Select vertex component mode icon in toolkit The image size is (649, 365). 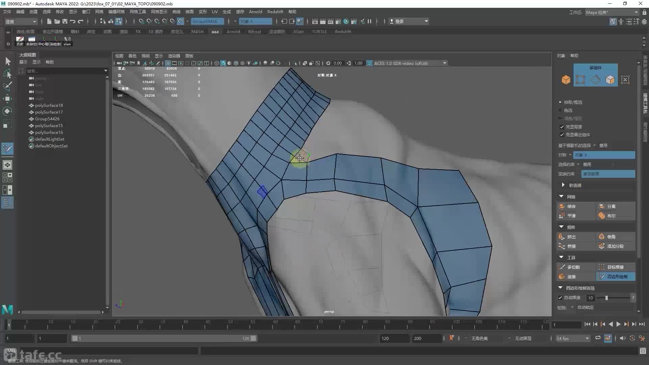(x=580, y=80)
